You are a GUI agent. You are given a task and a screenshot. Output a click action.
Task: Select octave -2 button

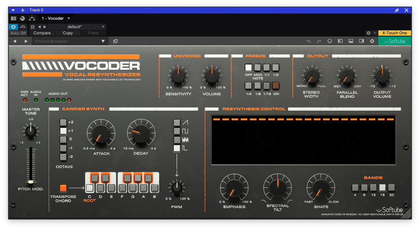point(63,157)
